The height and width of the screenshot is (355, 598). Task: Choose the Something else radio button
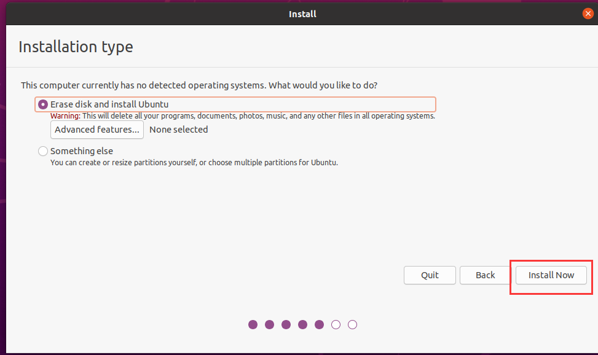coord(43,151)
